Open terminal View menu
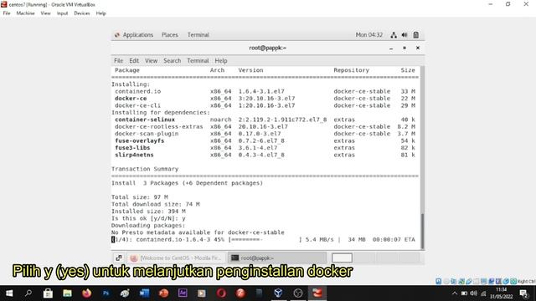 click(x=151, y=61)
